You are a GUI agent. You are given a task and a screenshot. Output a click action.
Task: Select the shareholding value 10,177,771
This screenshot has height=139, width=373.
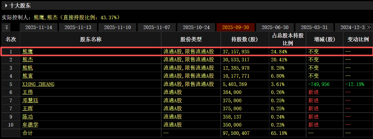pos(236,76)
